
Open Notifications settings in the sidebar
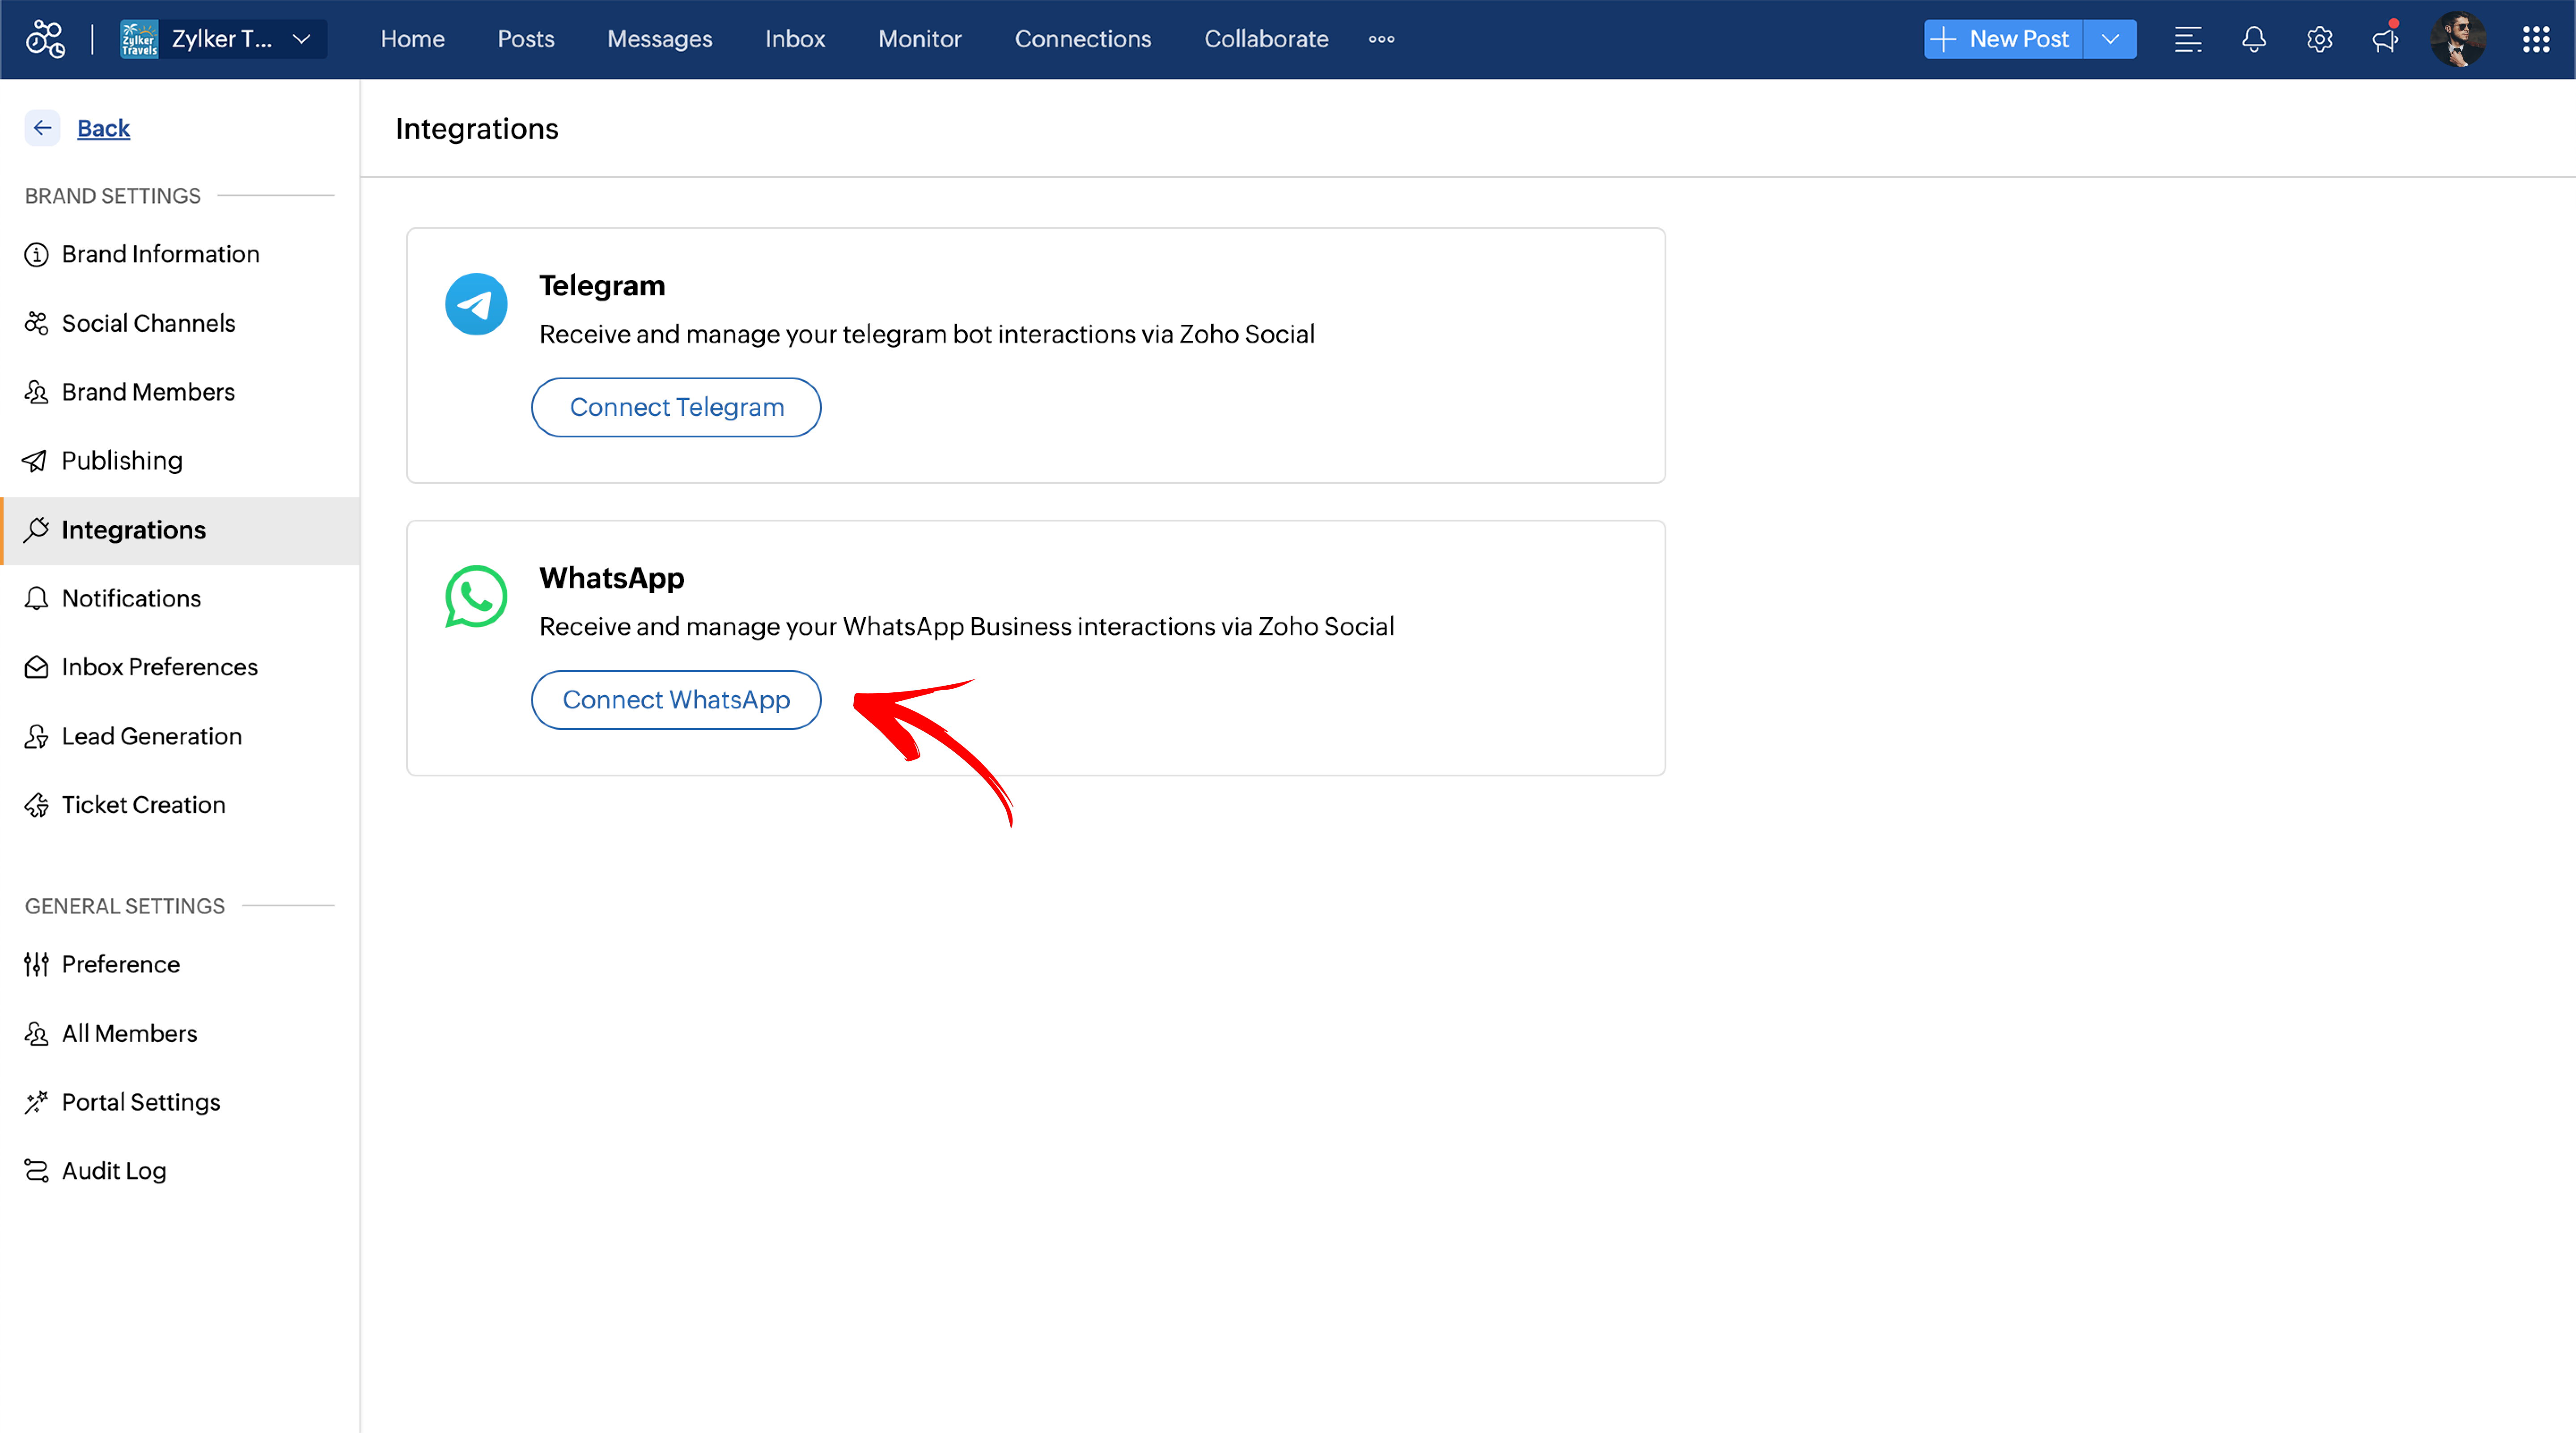(180, 598)
